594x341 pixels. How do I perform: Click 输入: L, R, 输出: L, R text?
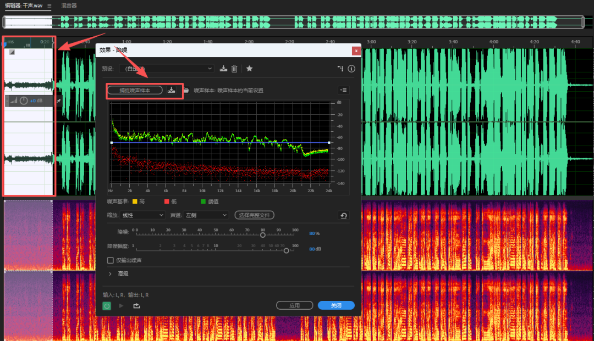(126, 295)
